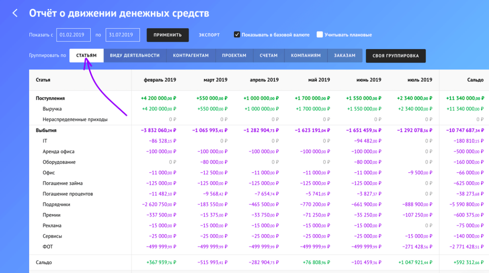Switch grouping to КОМПАНИЯМ
The width and height of the screenshot is (489, 273).
click(306, 55)
